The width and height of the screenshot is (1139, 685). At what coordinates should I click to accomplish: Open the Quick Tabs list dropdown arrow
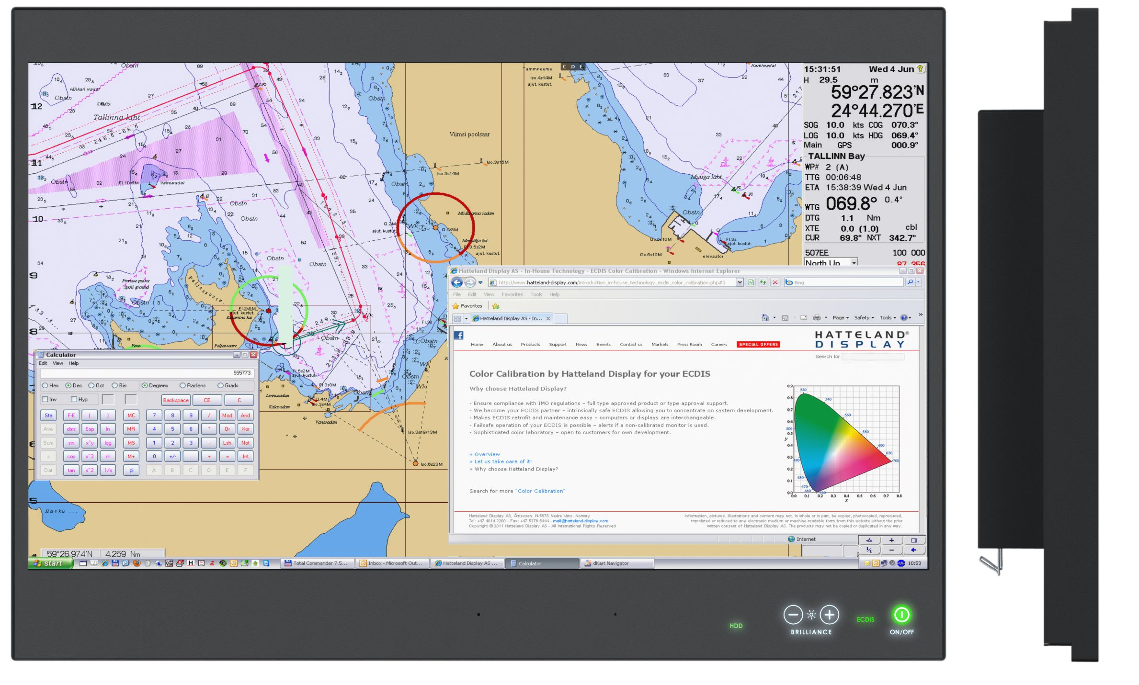(466, 318)
